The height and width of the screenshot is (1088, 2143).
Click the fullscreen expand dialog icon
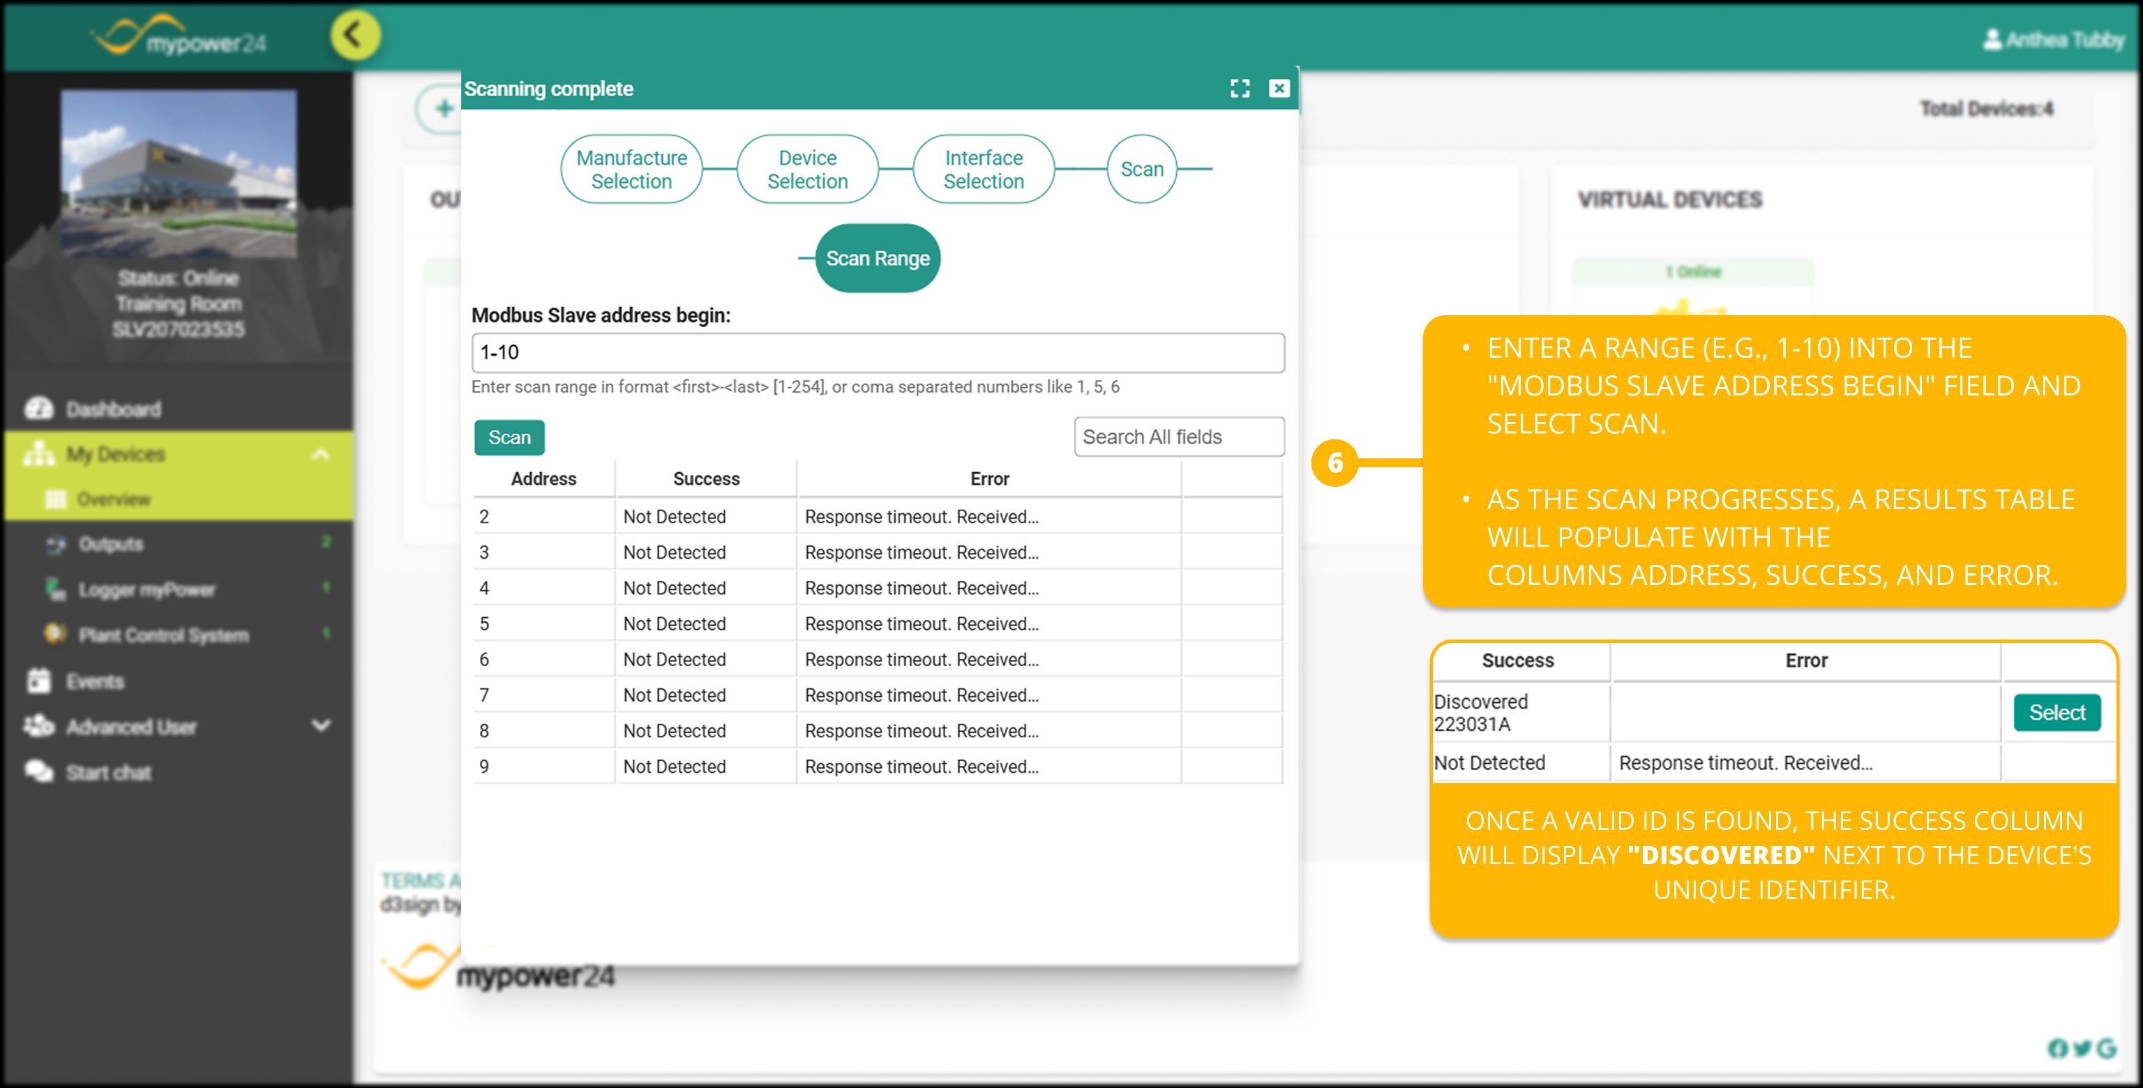1240,88
